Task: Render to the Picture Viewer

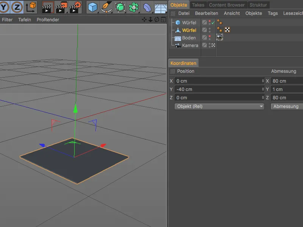Action: [x=61, y=7]
